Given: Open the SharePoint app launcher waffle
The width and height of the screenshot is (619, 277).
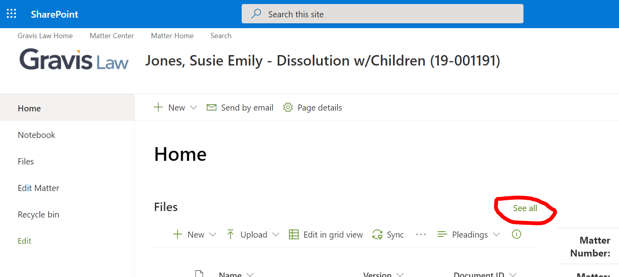Looking at the screenshot, I should [x=12, y=14].
